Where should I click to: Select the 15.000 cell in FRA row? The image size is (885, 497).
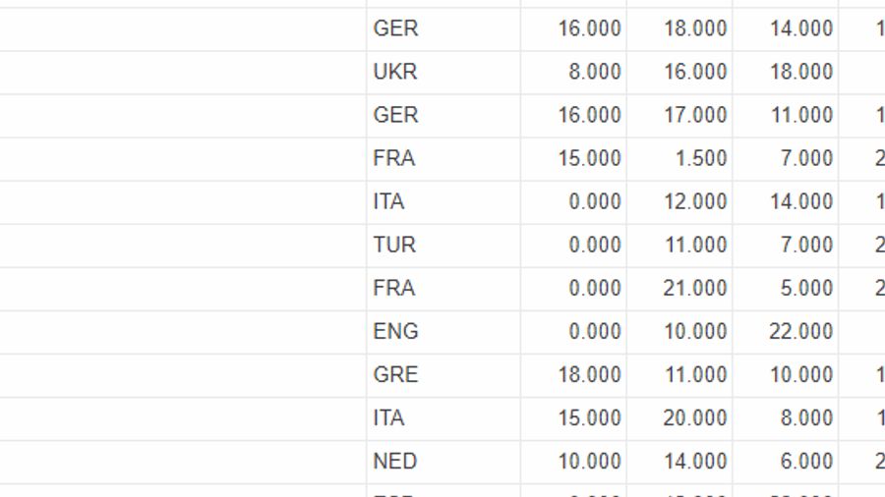pyautogui.click(x=573, y=159)
